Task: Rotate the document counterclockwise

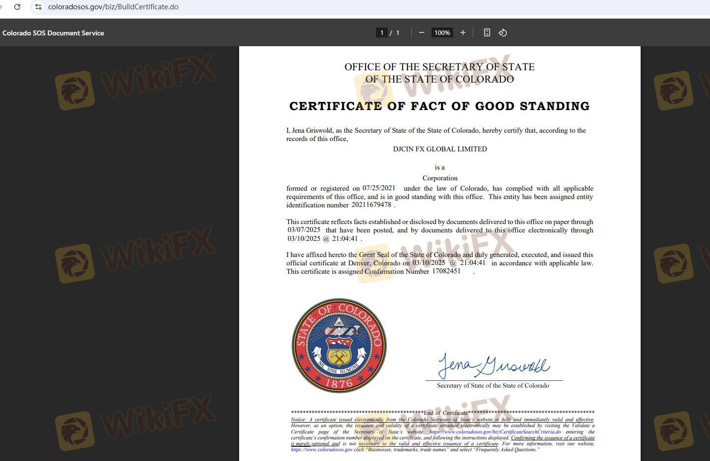Action: [502, 32]
